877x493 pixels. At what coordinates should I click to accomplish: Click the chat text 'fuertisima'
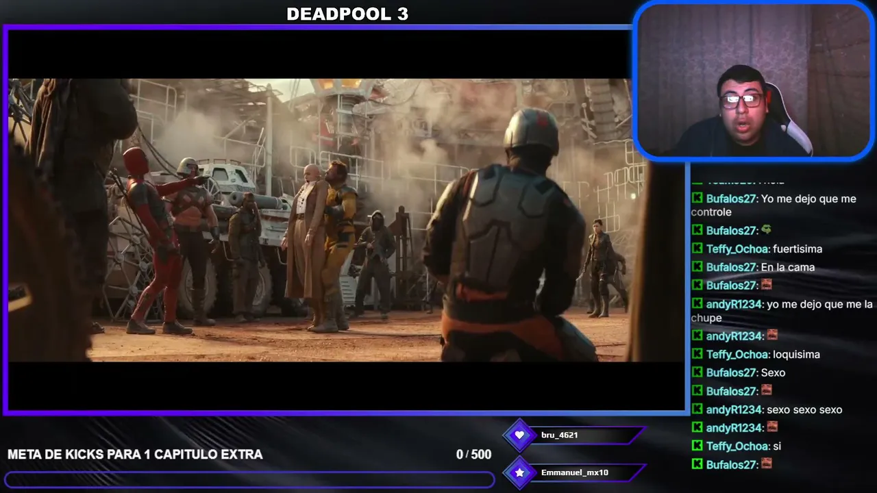click(798, 249)
